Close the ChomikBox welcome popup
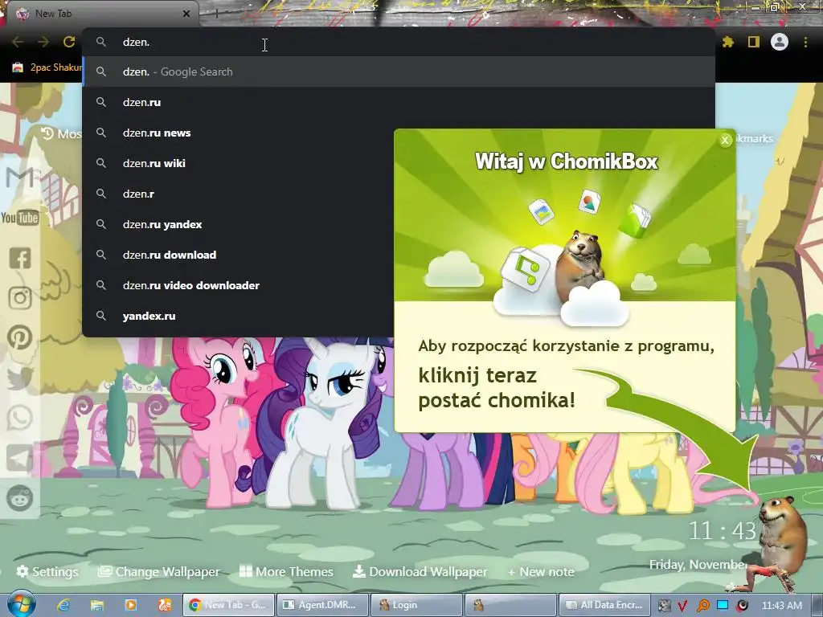The image size is (823, 617). click(725, 140)
